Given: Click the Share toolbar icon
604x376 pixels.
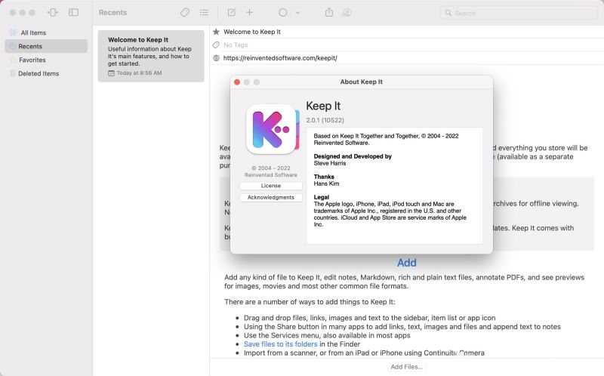Looking at the screenshot, I should pyautogui.click(x=329, y=12).
